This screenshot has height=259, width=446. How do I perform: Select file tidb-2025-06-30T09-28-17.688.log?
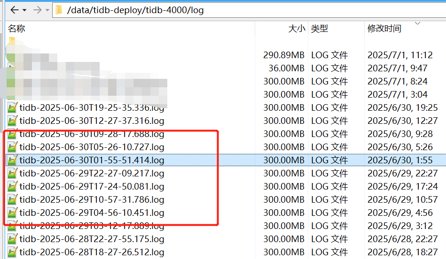(x=92, y=134)
